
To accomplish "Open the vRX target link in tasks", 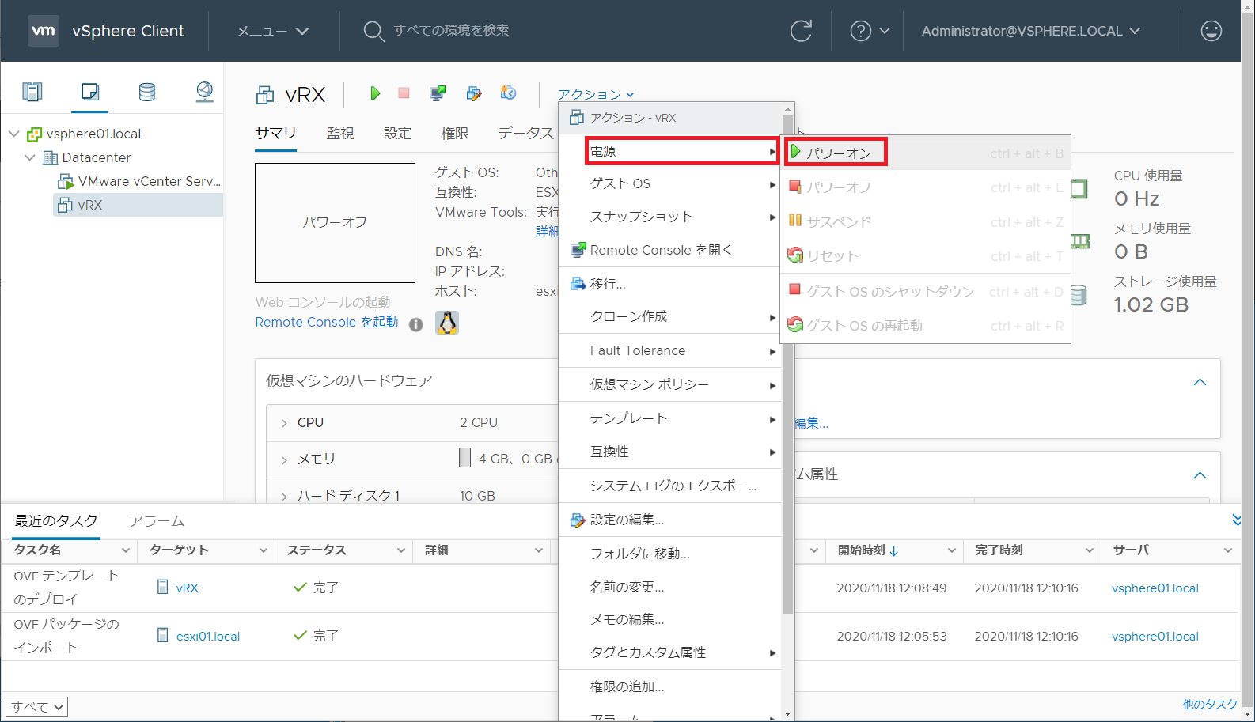I will click(x=188, y=588).
